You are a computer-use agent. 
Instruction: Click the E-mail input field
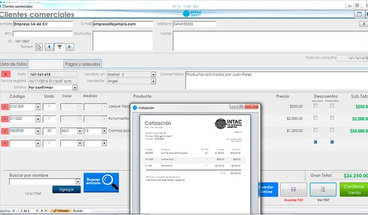123,24
